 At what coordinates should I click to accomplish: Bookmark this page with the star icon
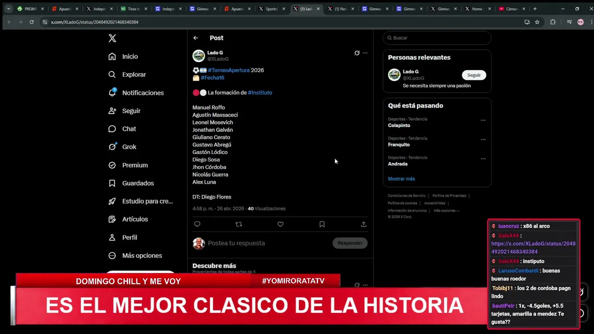537,22
